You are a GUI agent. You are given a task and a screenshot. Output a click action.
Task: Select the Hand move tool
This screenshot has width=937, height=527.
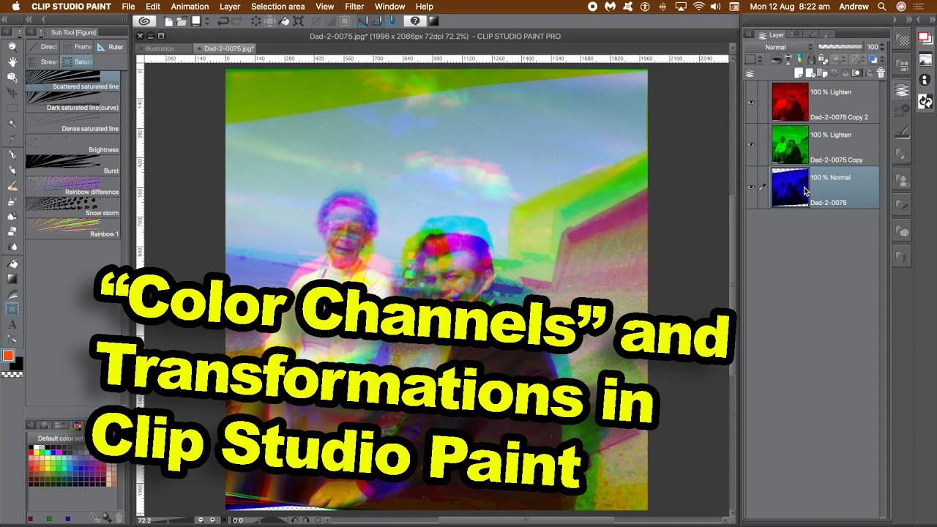(x=12, y=61)
